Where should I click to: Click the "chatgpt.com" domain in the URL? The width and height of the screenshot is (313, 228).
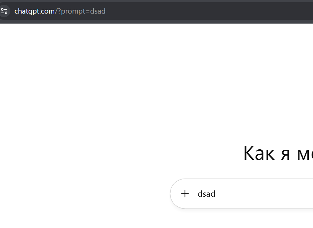coord(34,11)
